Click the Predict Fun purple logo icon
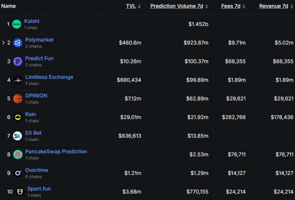Image resolution: width=295 pixels, height=200 pixels. click(x=18, y=61)
